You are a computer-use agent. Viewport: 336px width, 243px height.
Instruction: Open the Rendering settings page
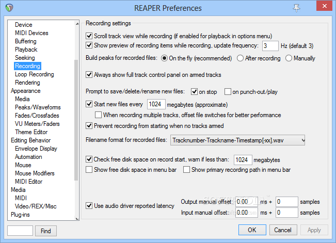[x=27, y=83]
